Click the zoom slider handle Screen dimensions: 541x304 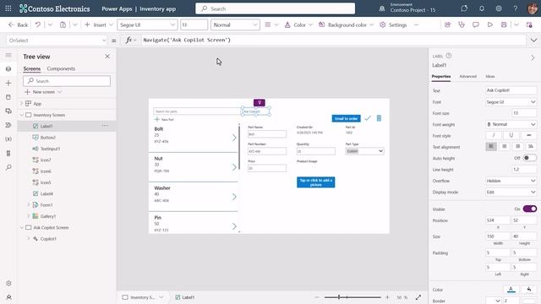coord(339,296)
